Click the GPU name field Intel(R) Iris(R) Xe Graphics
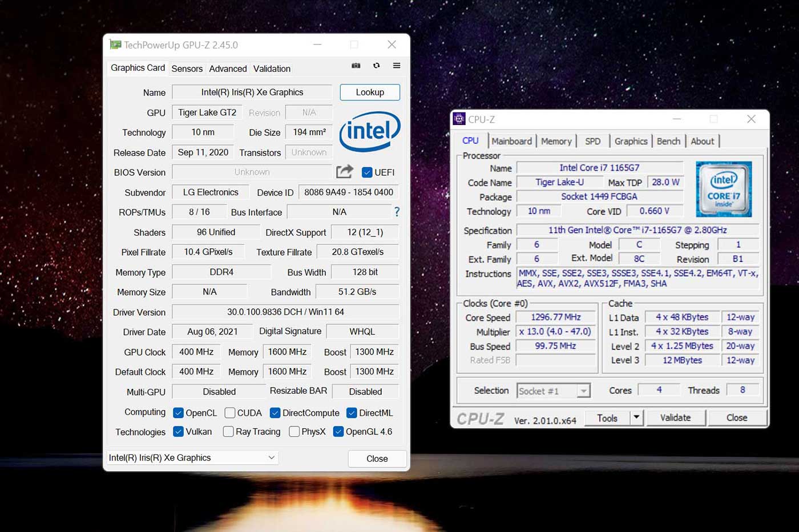The image size is (799, 532). 252,92
